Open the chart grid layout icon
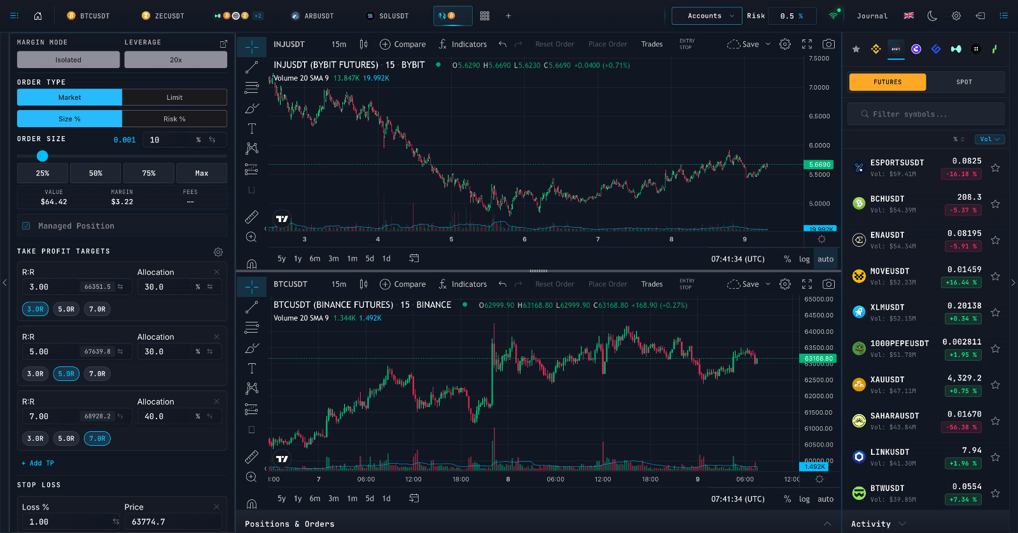1018x533 pixels. click(x=485, y=16)
